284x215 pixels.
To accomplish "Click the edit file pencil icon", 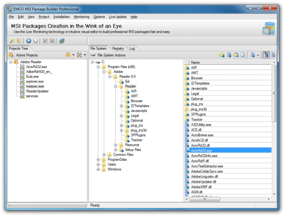I will click(243, 55).
